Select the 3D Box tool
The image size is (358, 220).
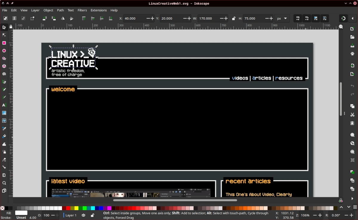coord(4,66)
